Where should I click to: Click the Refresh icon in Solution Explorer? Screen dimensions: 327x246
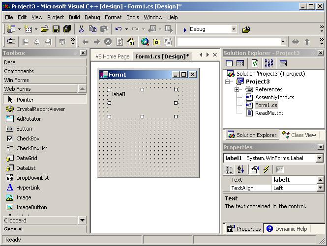(x=255, y=63)
